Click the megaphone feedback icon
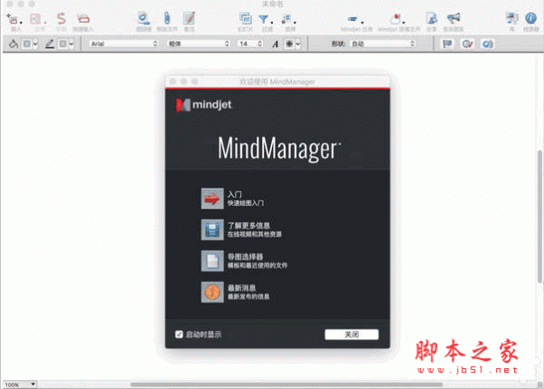 tap(453, 18)
